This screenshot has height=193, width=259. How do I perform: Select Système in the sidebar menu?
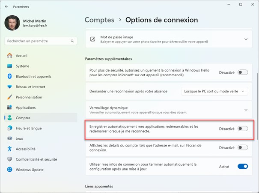[x=22, y=66]
